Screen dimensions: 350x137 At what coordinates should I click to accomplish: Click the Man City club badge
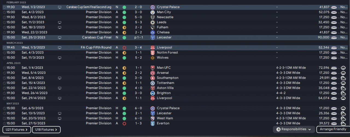click(x=153, y=12)
